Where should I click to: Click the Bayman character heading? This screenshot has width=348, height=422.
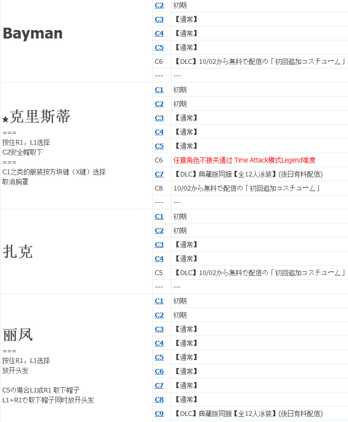[33, 33]
